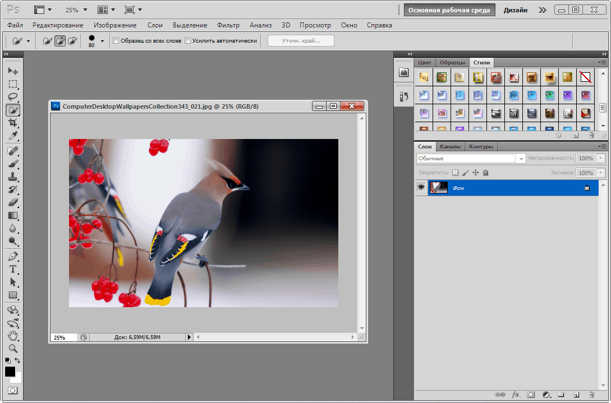611x403 pixels.
Task: Click new selection mode in options bar
Action: [47, 41]
